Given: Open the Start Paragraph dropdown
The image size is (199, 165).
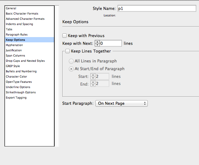Looking at the screenshot, I should [x=122, y=104].
